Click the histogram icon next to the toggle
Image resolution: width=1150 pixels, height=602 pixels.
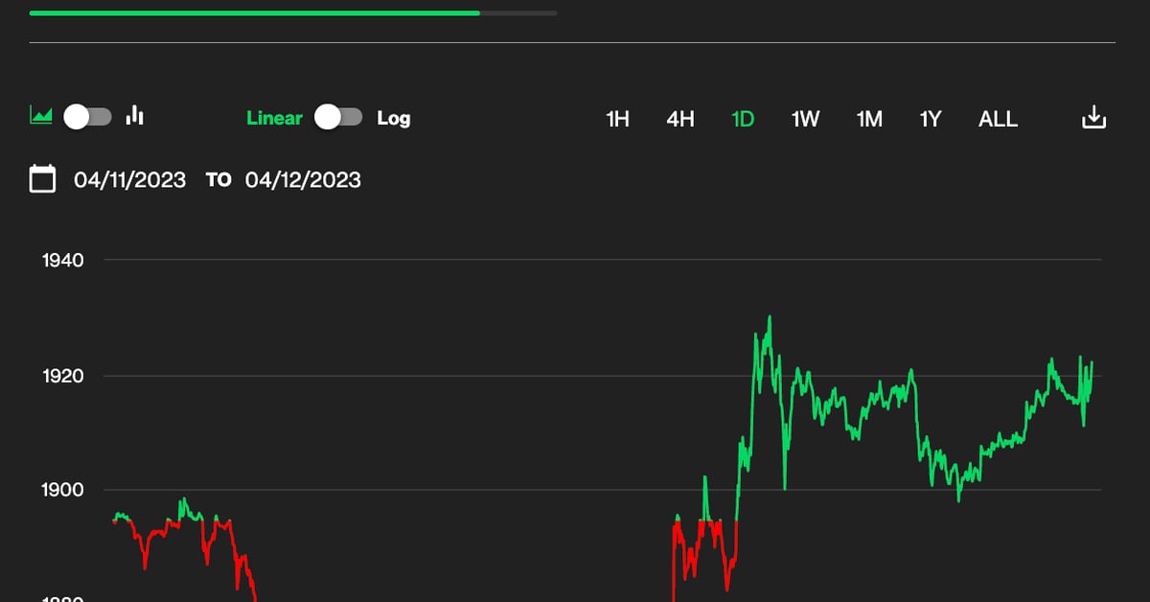pyautogui.click(x=134, y=115)
